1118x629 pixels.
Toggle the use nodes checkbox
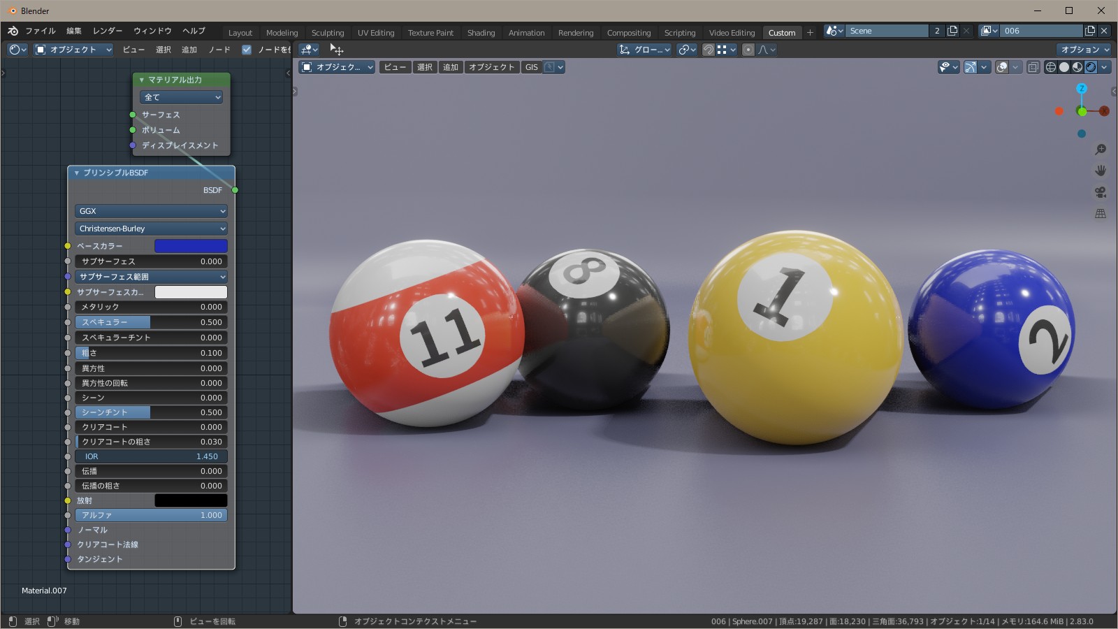click(247, 50)
